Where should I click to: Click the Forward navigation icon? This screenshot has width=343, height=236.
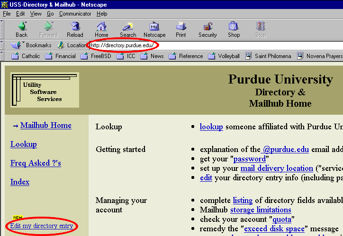(x=49, y=26)
